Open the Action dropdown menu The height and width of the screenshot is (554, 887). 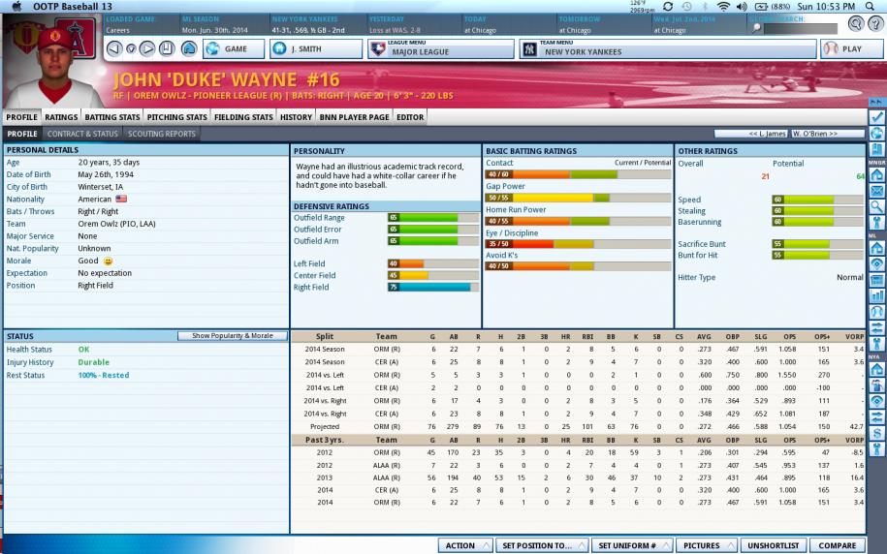[x=464, y=545]
